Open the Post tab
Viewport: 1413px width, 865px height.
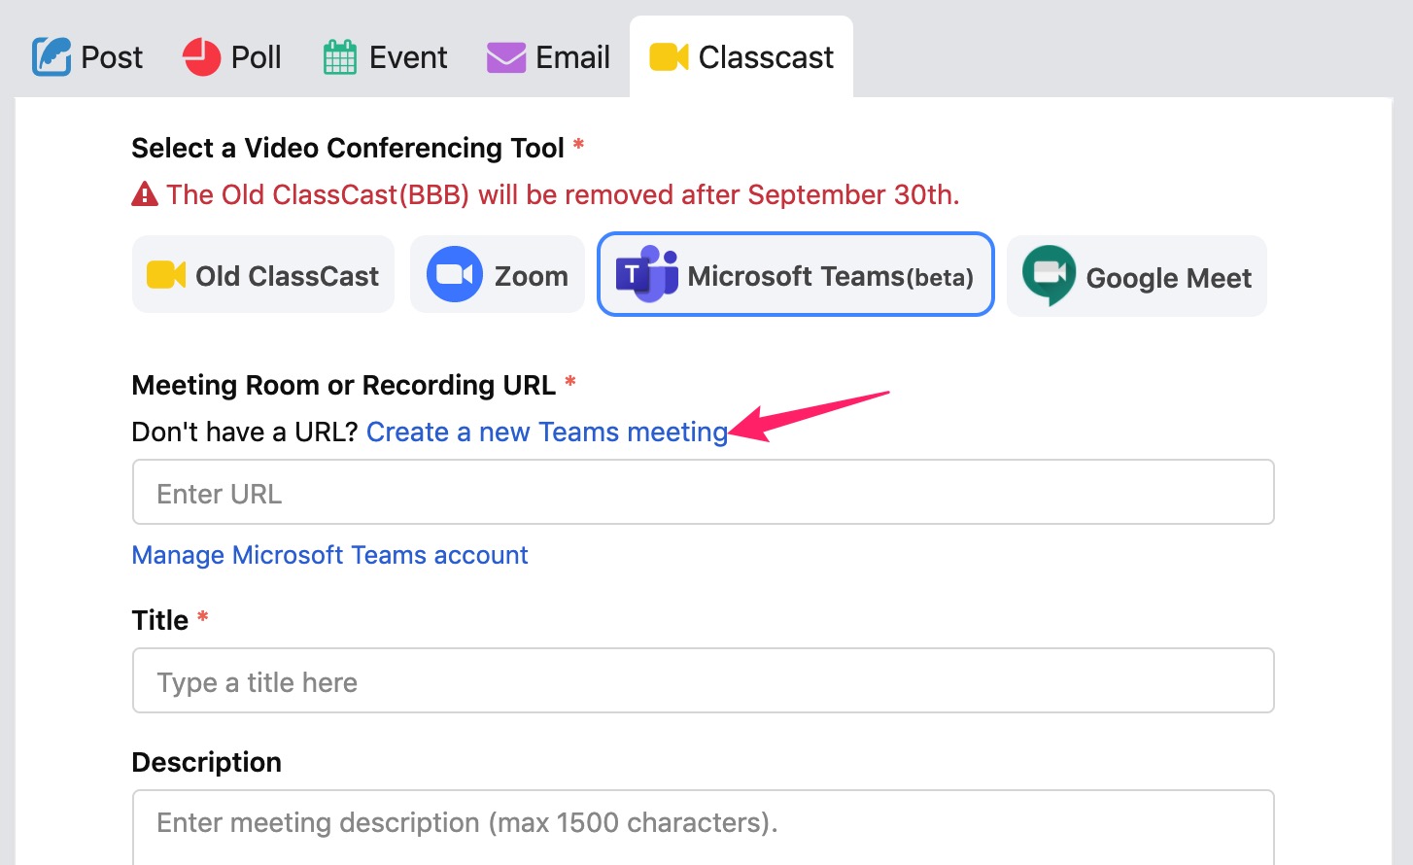(87, 57)
